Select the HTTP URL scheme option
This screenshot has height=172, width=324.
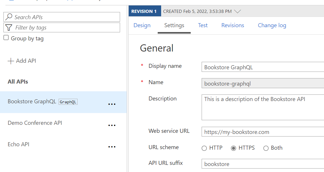pos(204,148)
